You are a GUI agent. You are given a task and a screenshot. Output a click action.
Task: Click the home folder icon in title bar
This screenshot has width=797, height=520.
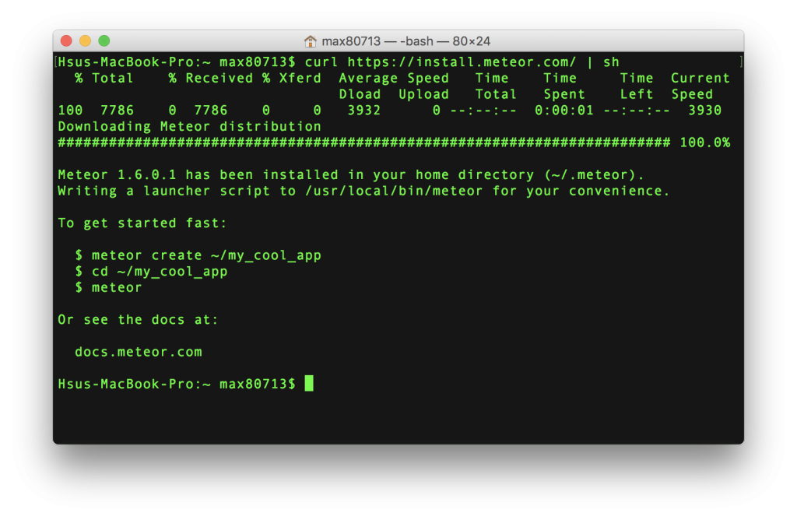310,41
